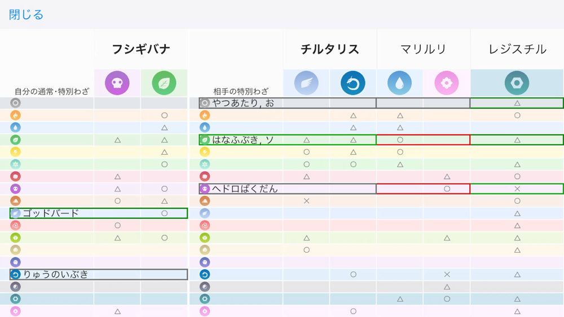The height and width of the screenshot is (317, 564).
Task: Select the チルタリス column header
Action: (x=330, y=50)
